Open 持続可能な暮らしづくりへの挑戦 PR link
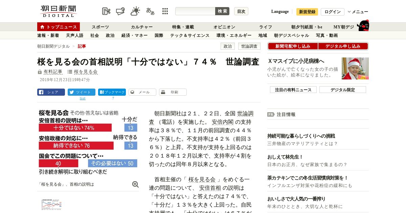406x213 pixels. tap(301, 136)
